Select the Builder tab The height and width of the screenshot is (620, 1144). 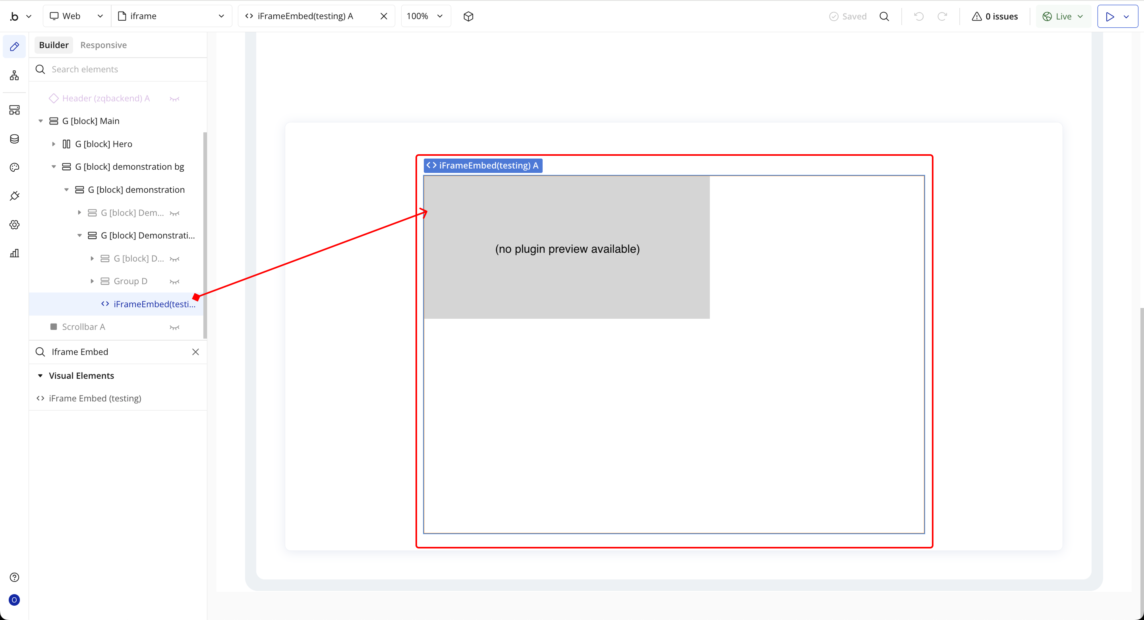point(54,45)
